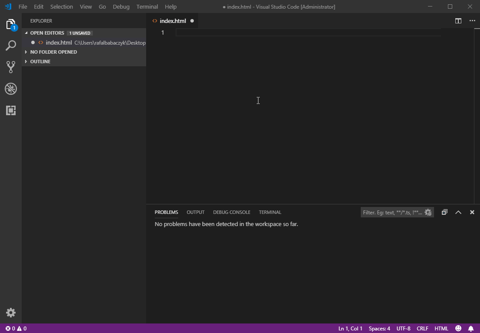Open the Explorer view in activity bar
The width and height of the screenshot is (480, 333).
pyautogui.click(x=11, y=24)
